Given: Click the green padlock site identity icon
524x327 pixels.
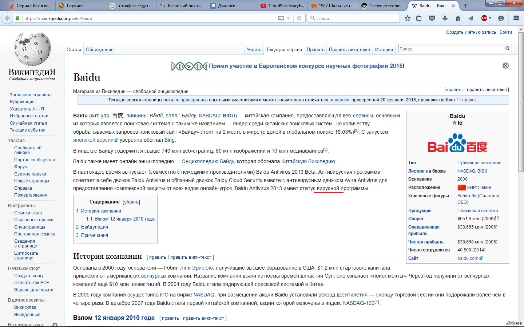Looking at the screenshot, I should (x=17, y=18).
